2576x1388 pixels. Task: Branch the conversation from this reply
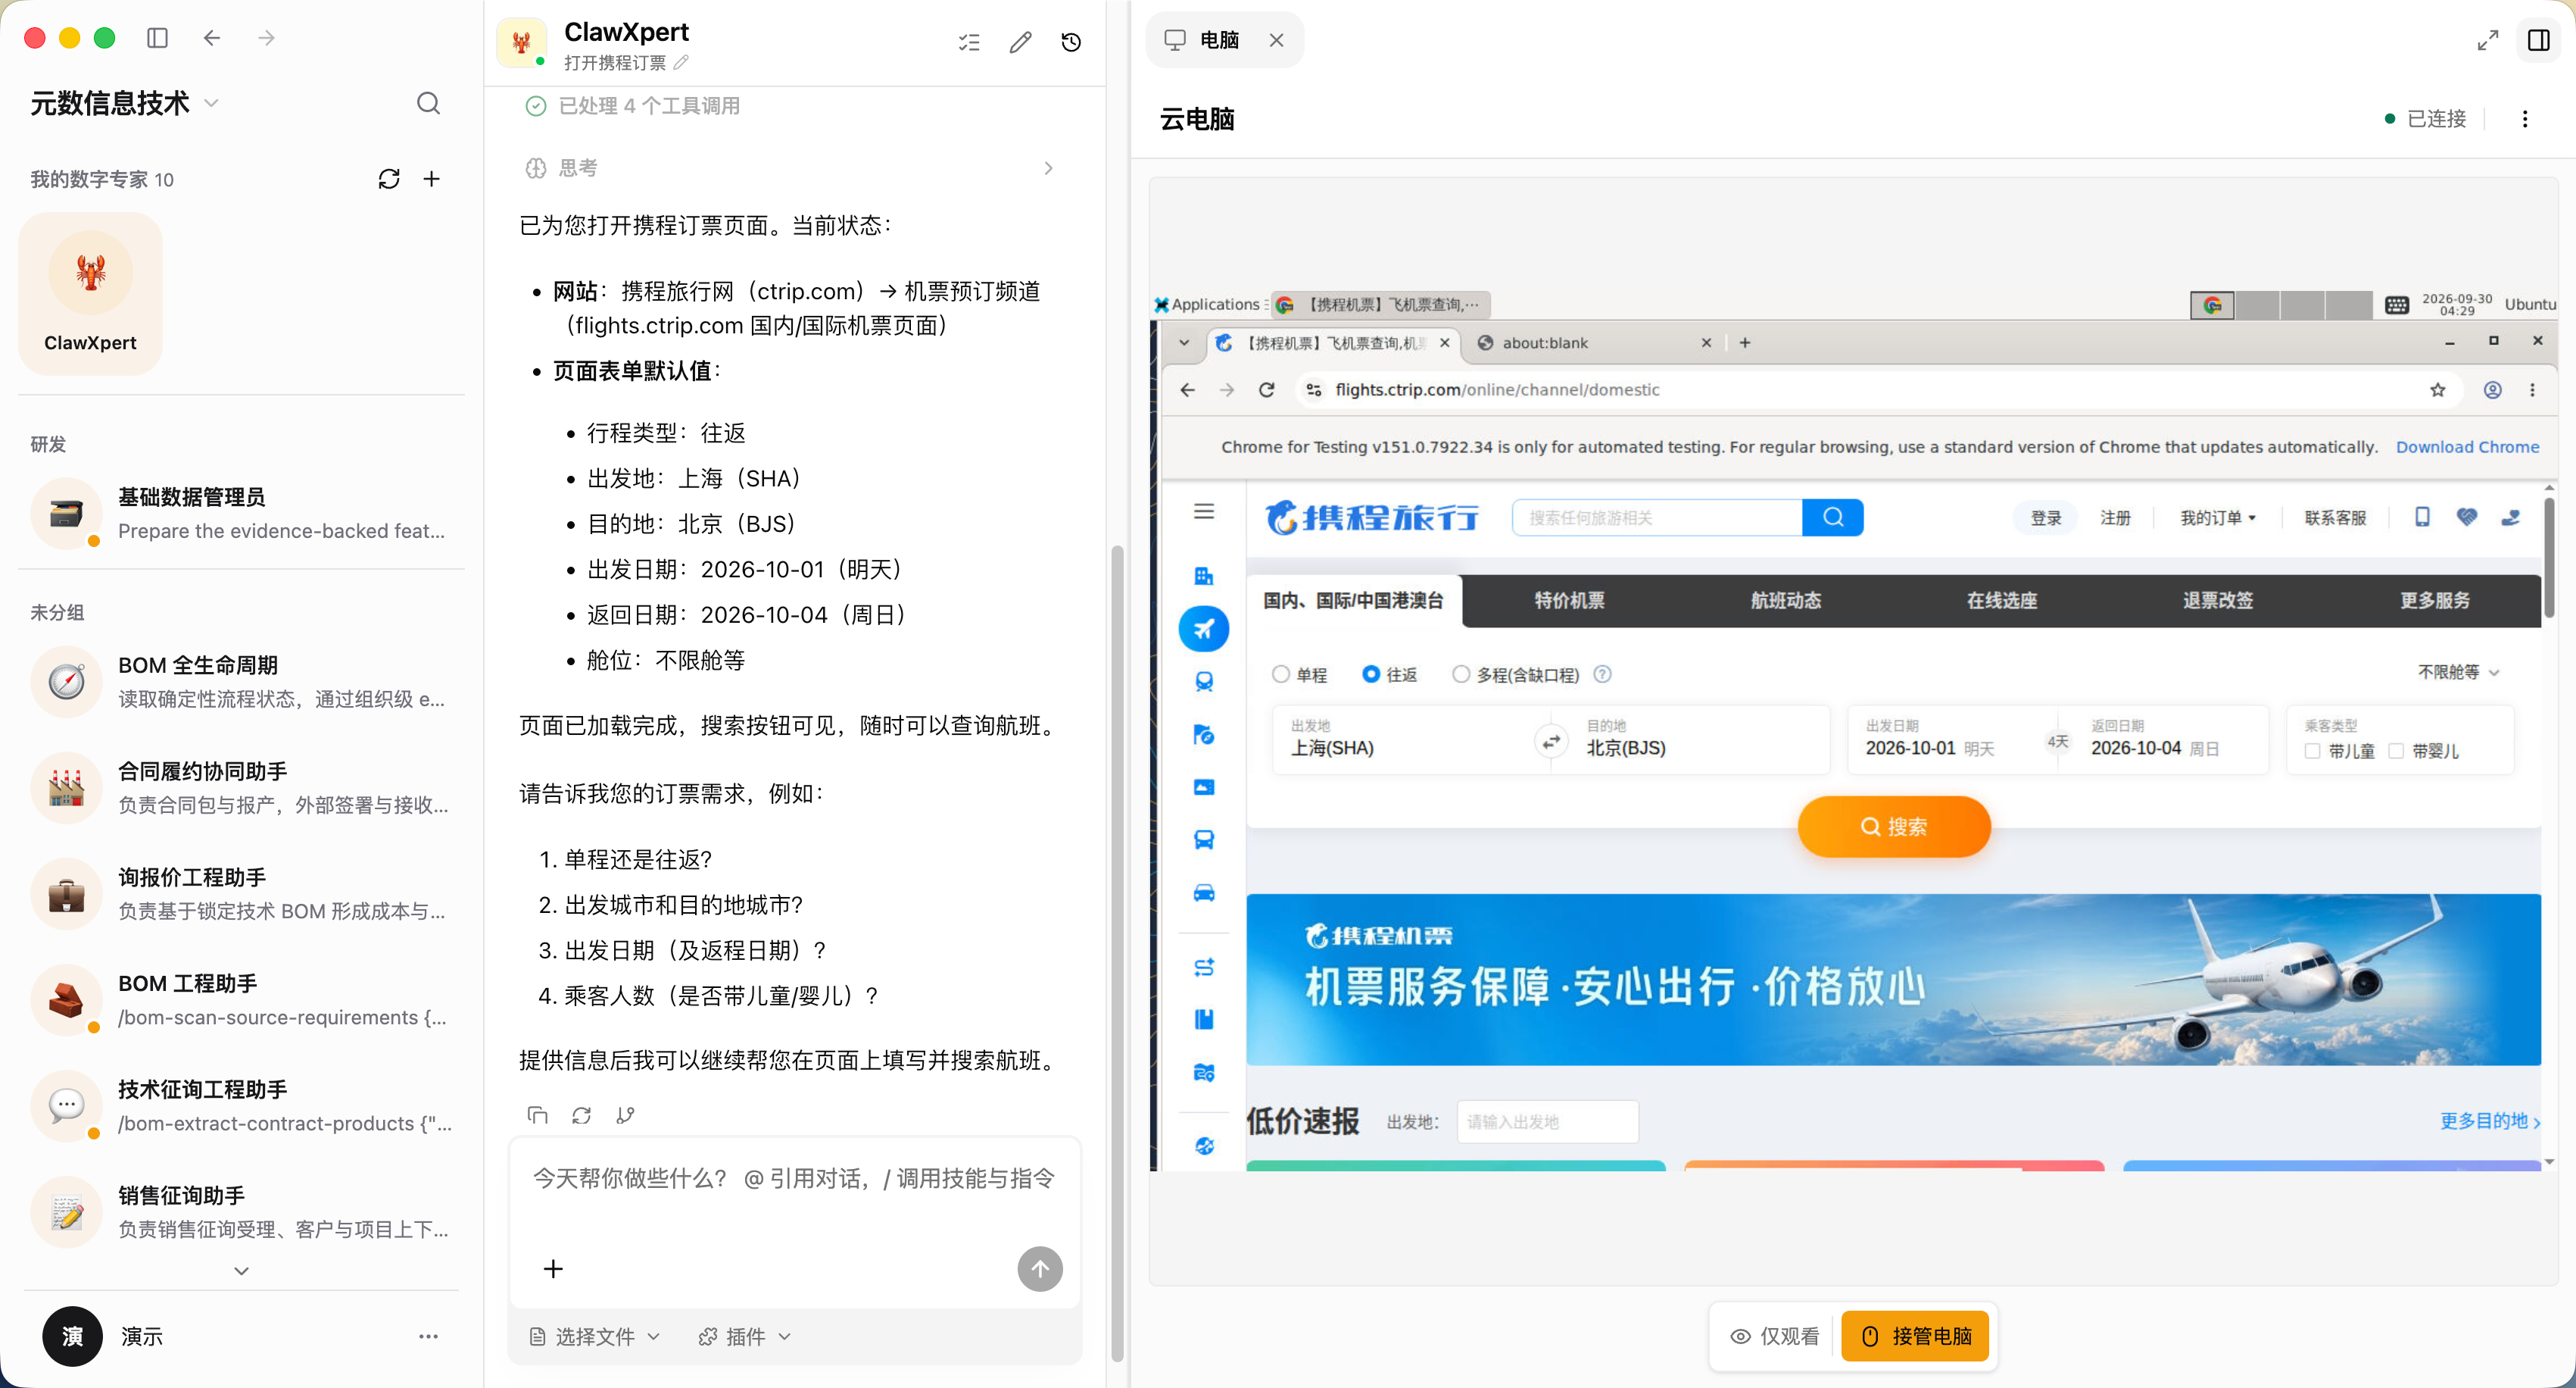coord(625,1114)
